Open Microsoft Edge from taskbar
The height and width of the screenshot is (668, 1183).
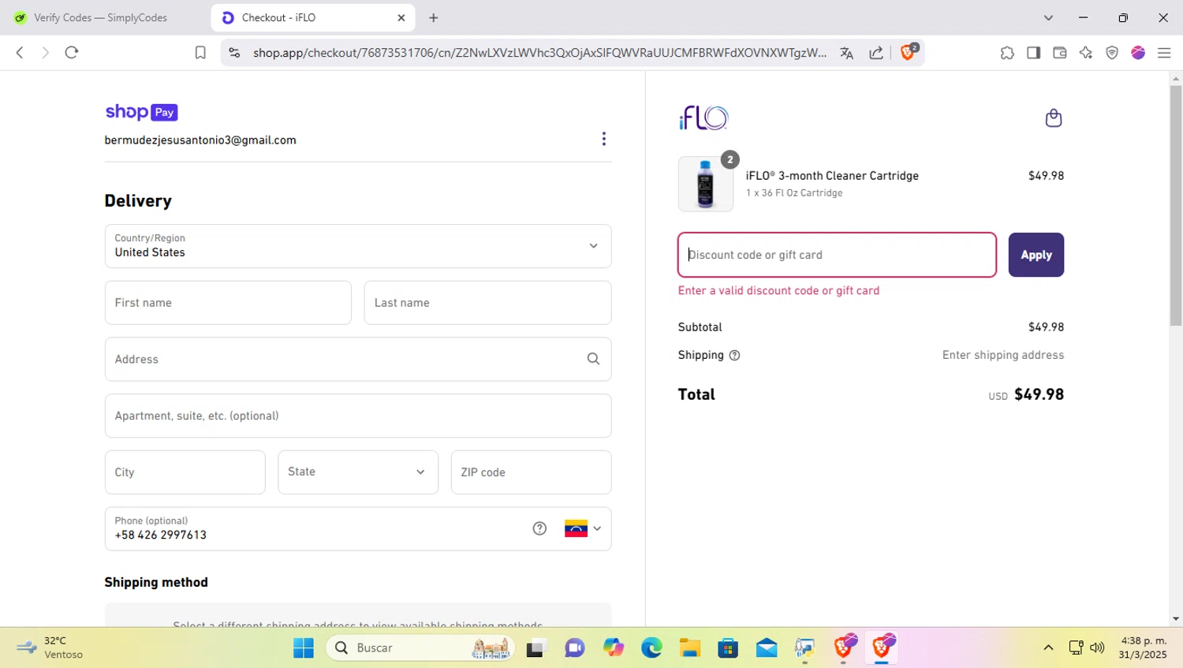click(x=651, y=647)
